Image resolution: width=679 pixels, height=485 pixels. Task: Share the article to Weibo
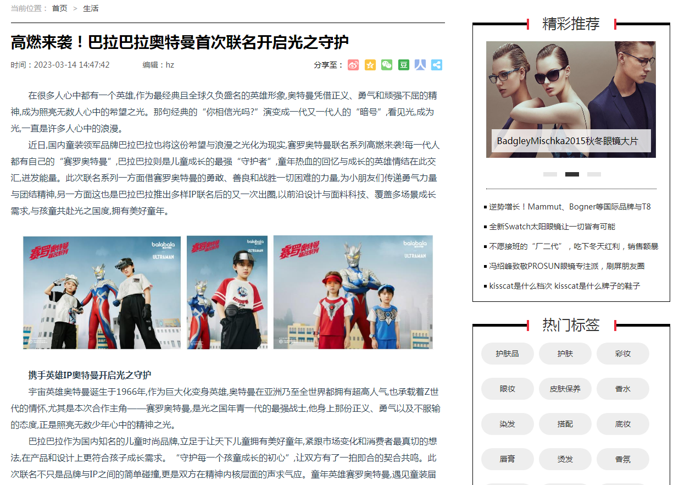[353, 65]
